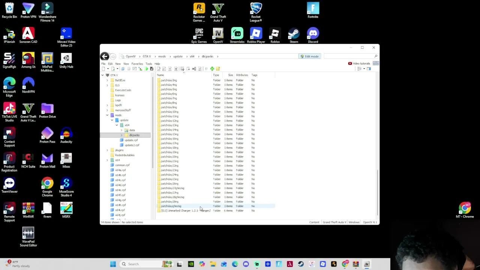Screen dimensions: 480x270
Task: Open the Favorites menu in OpenIV
Action: [137, 64]
